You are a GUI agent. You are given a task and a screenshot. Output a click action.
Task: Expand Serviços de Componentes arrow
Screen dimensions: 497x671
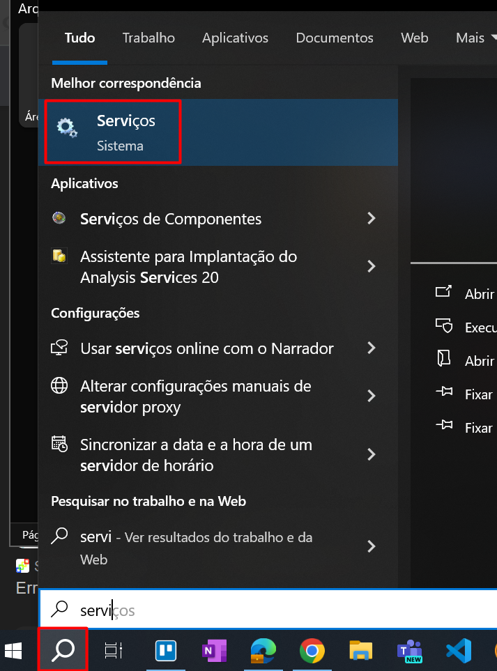(x=372, y=219)
